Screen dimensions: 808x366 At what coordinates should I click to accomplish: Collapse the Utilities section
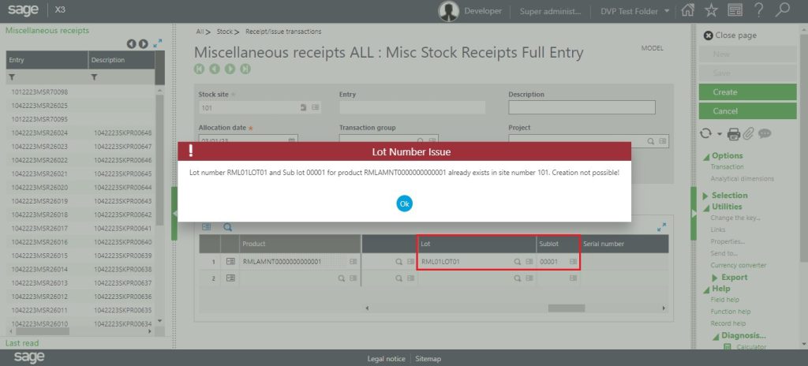(x=706, y=207)
